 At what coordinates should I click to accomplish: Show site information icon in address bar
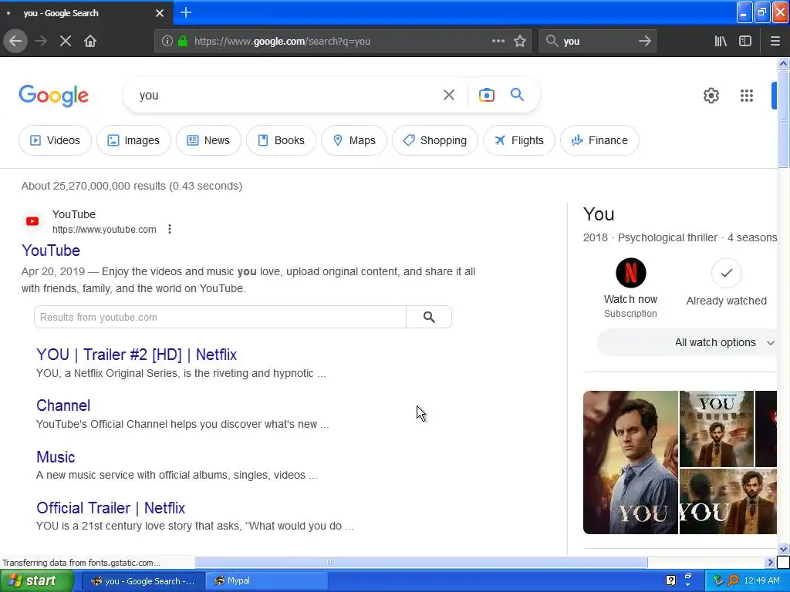167,41
